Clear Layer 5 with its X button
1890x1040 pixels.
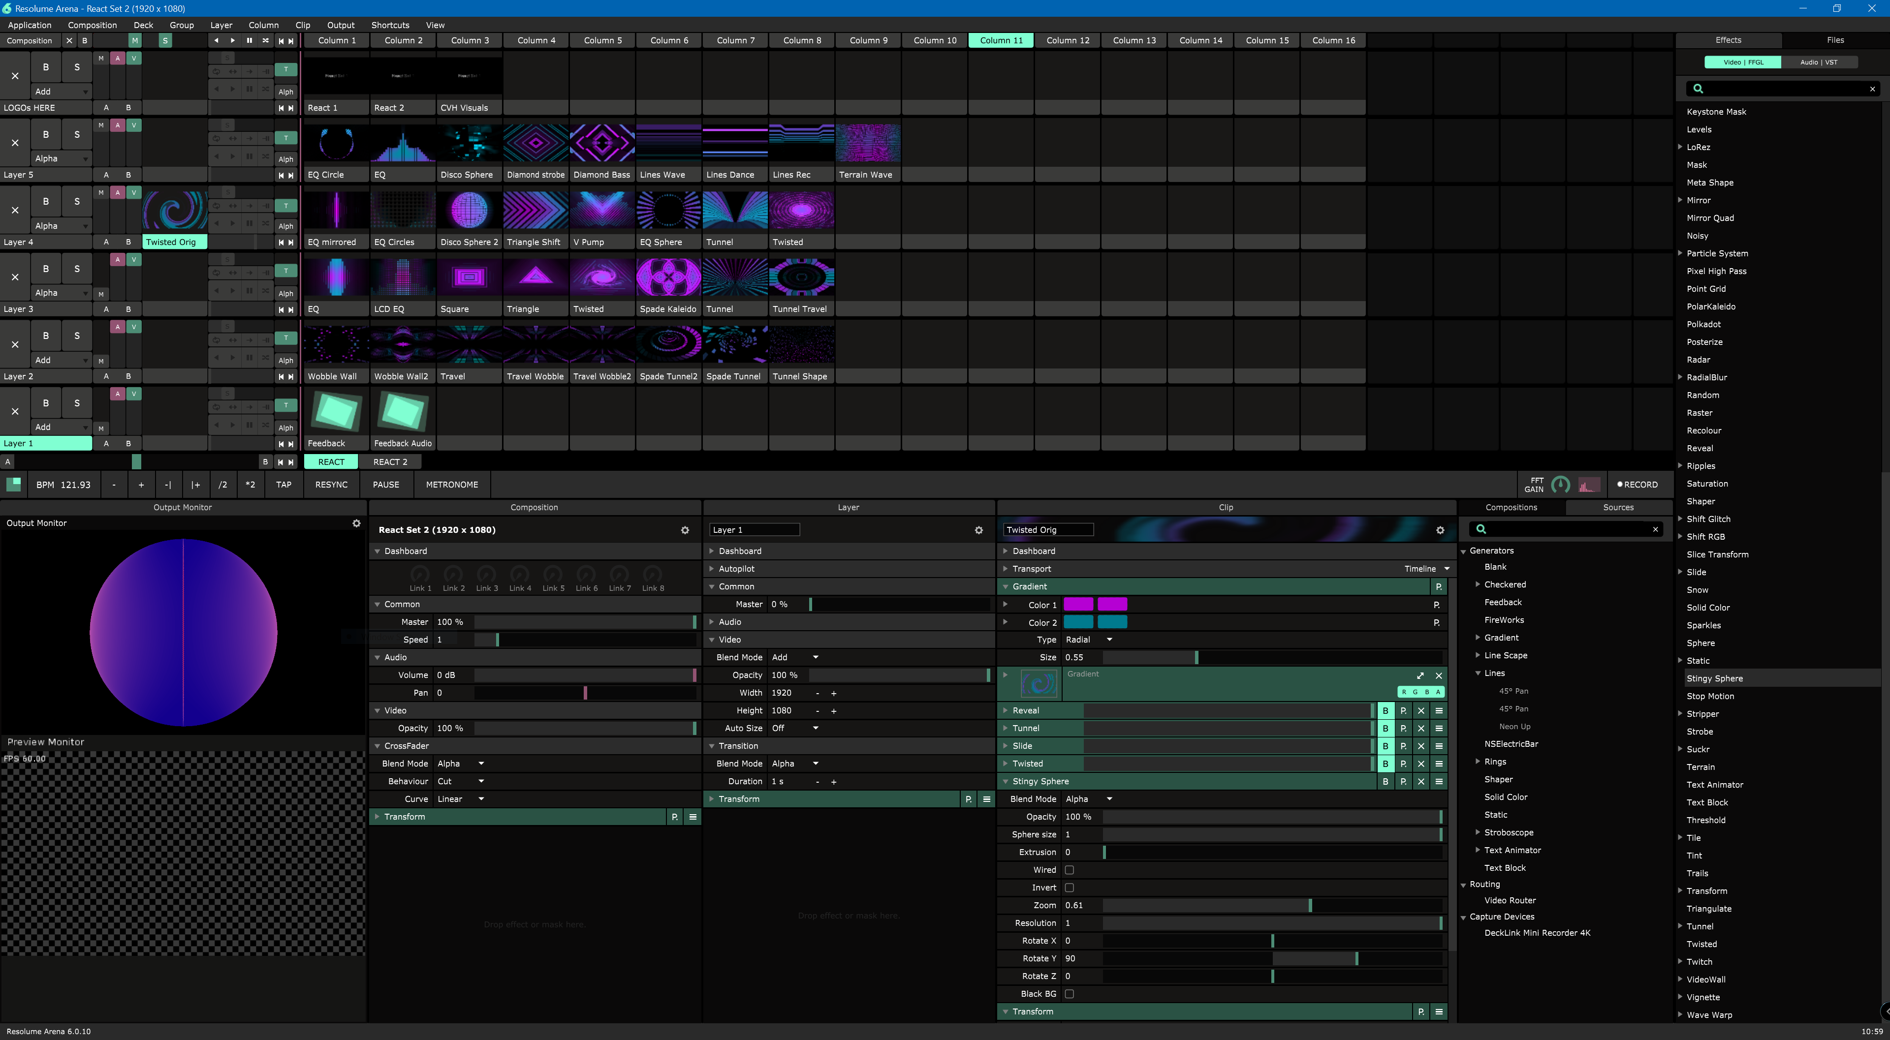pos(15,143)
